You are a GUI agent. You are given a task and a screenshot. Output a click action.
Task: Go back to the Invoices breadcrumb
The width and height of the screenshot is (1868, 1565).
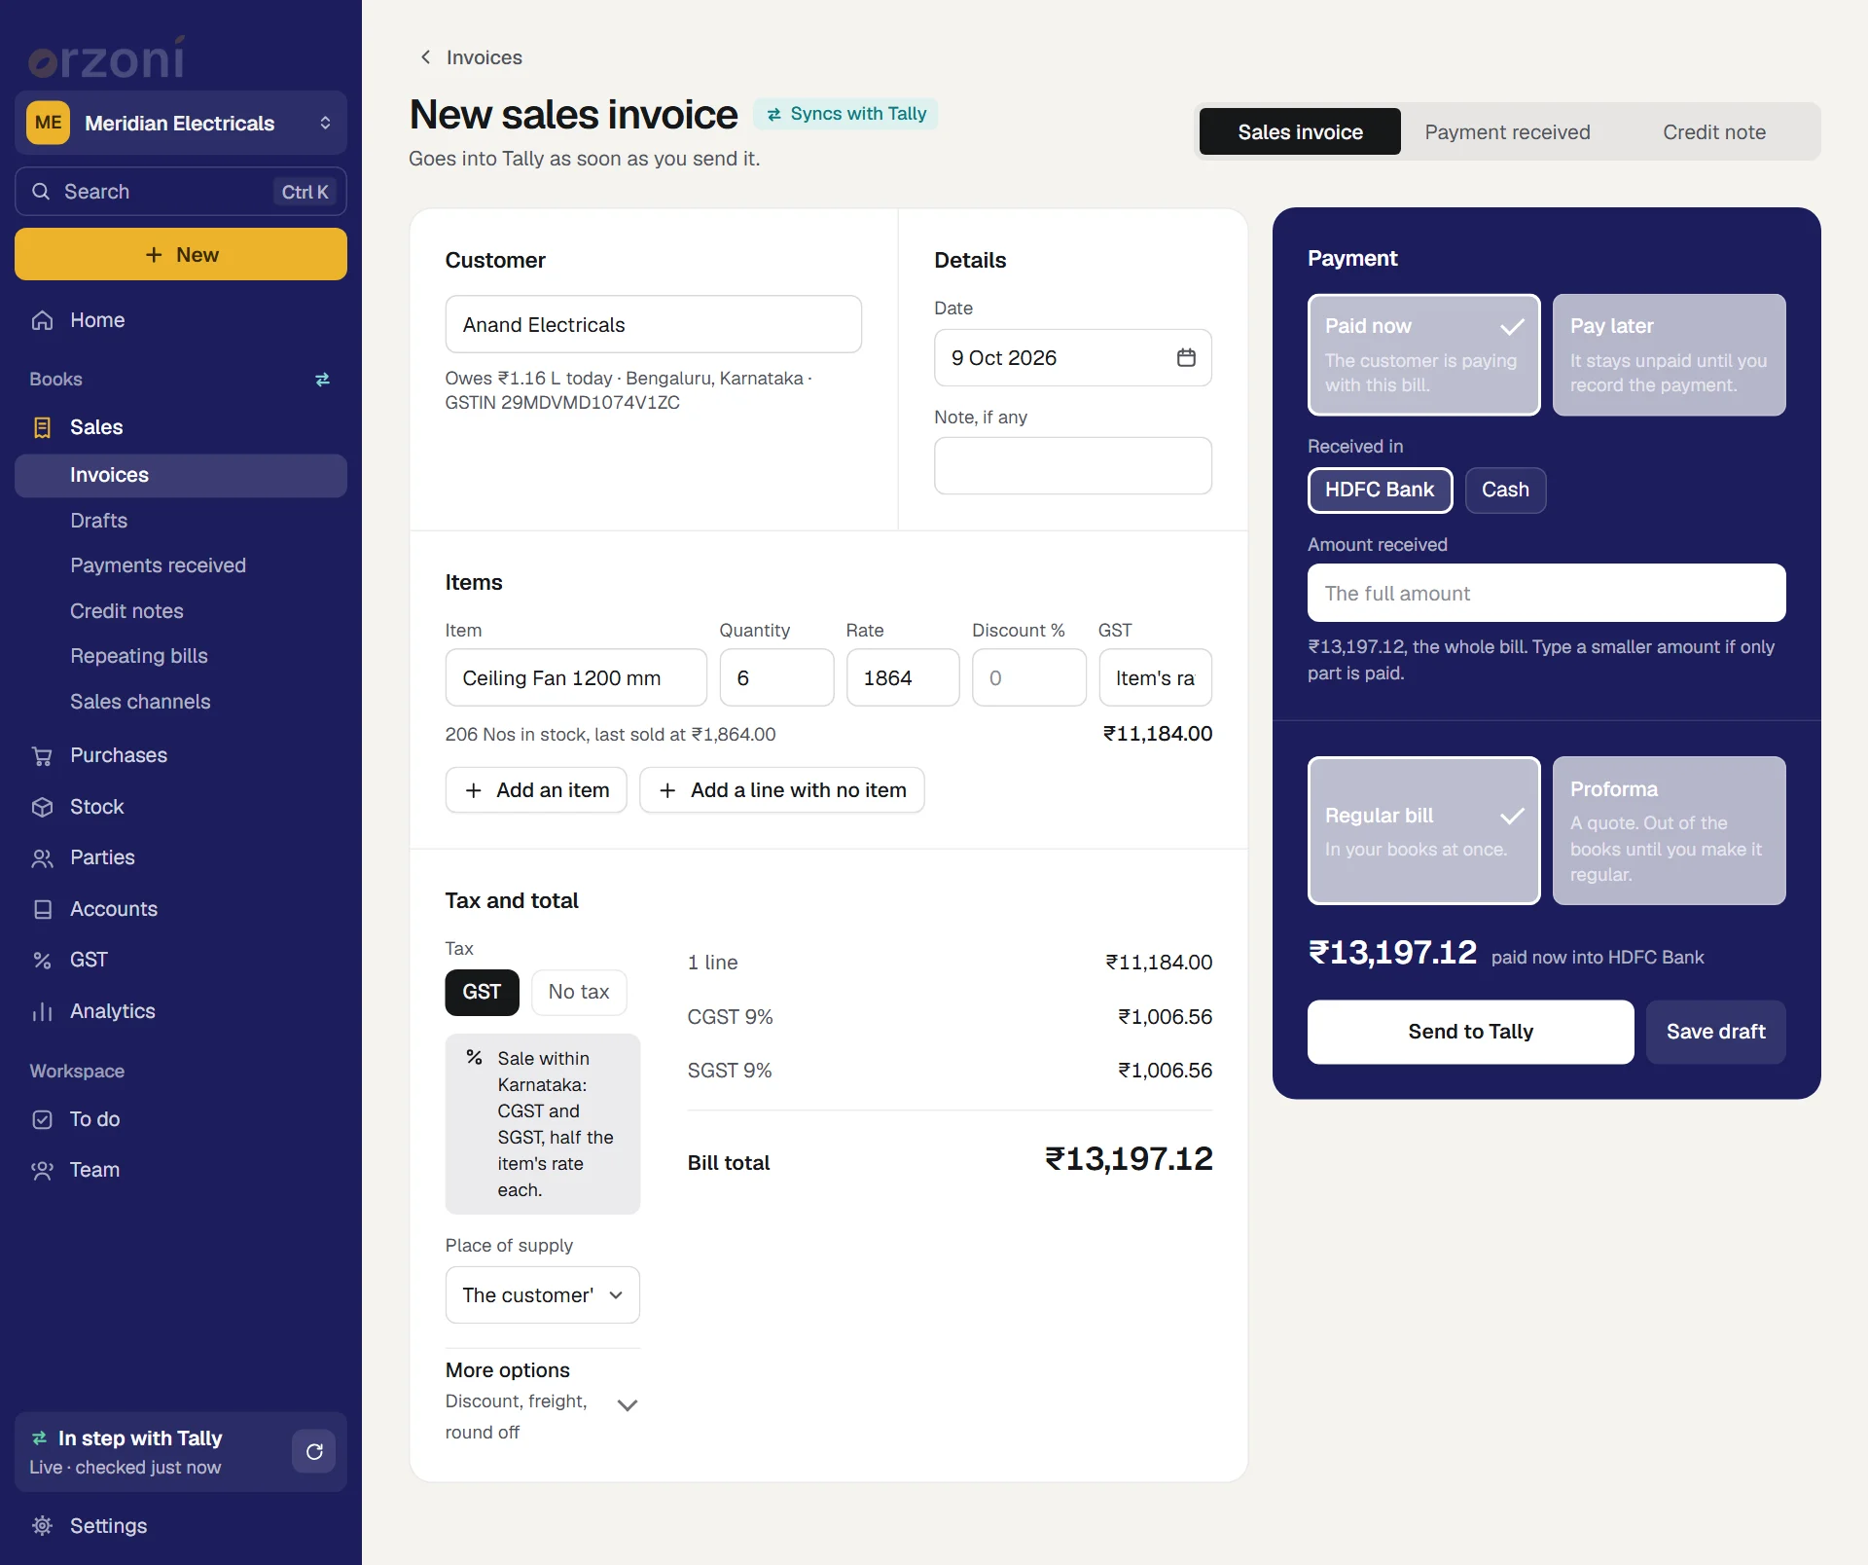pyautogui.click(x=485, y=57)
